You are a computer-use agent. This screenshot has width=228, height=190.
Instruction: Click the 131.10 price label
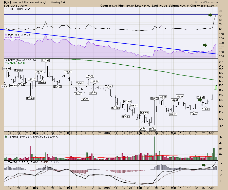coord(163,97)
